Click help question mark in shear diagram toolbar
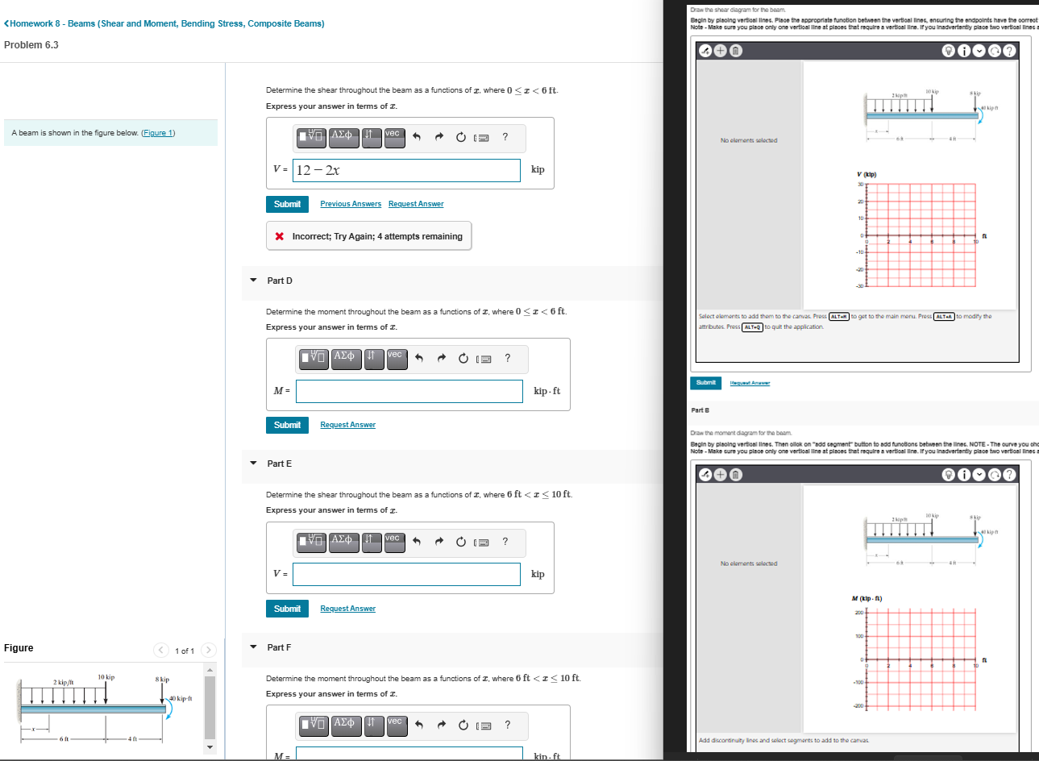The width and height of the screenshot is (1039, 761). (1009, 51)
